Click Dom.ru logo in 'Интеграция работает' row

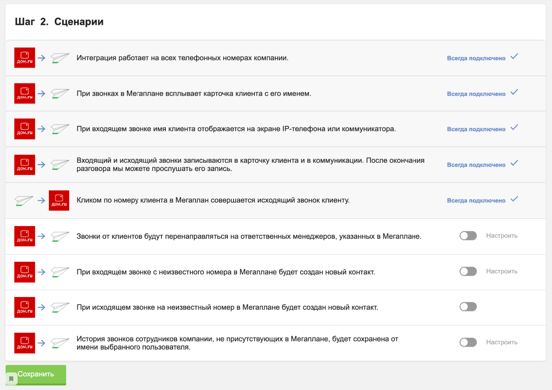coord(25,58)
